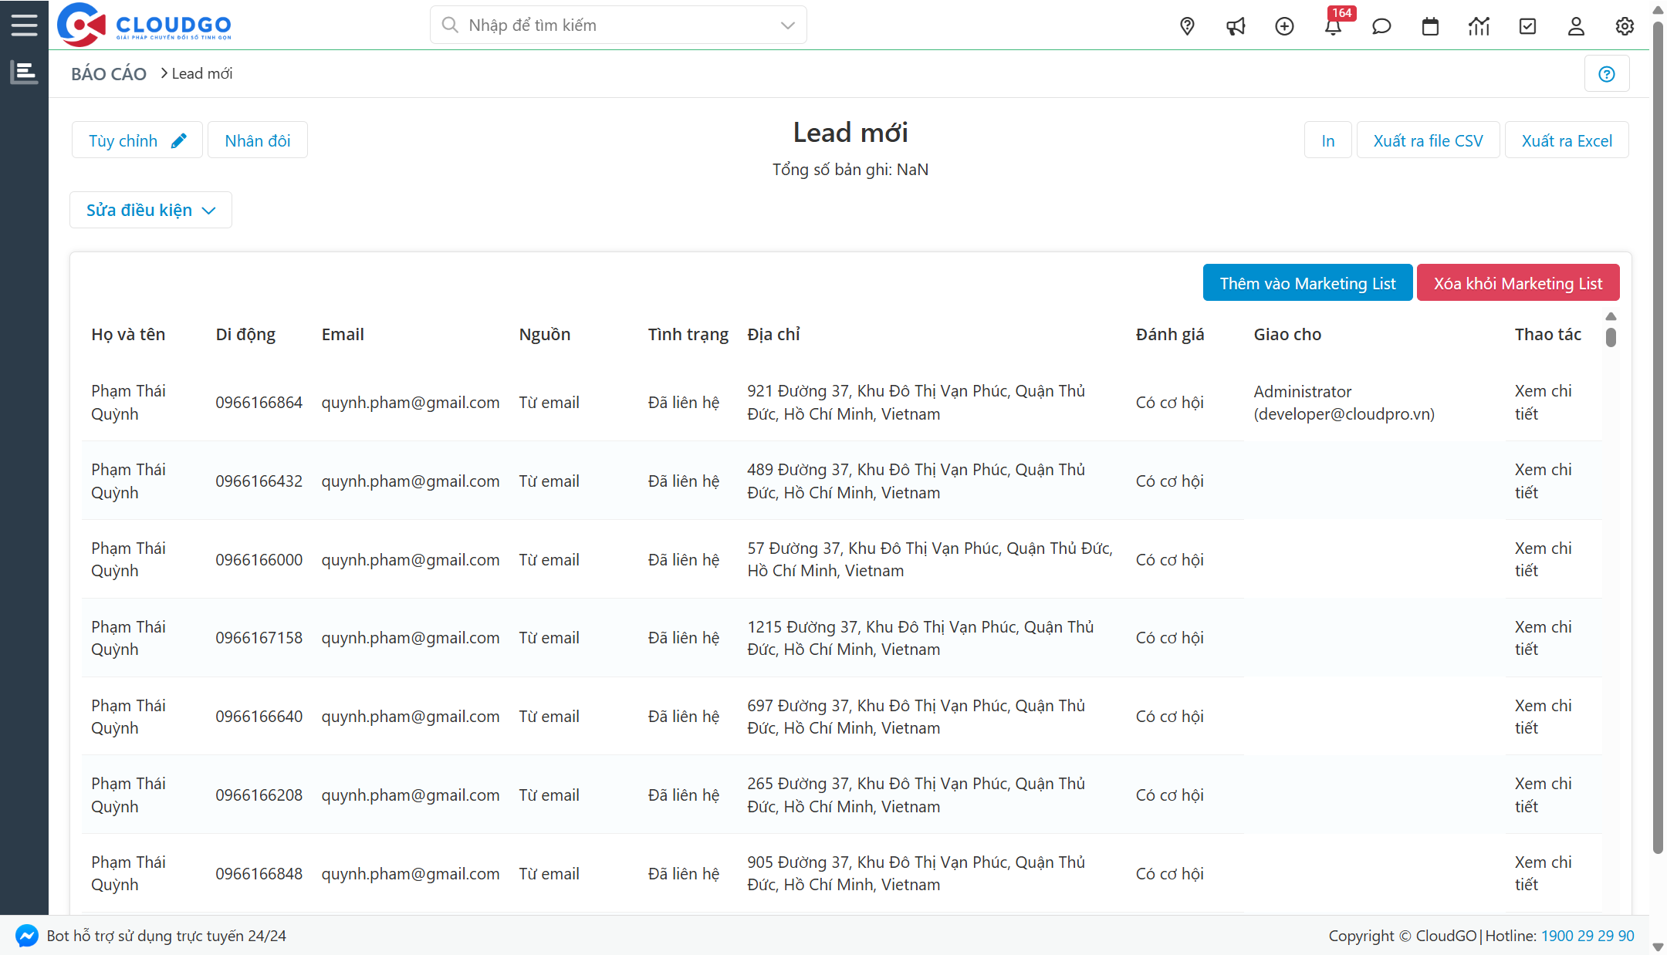Open the user profile icon
The image size is (1667, 955).
coord(1576,26)
